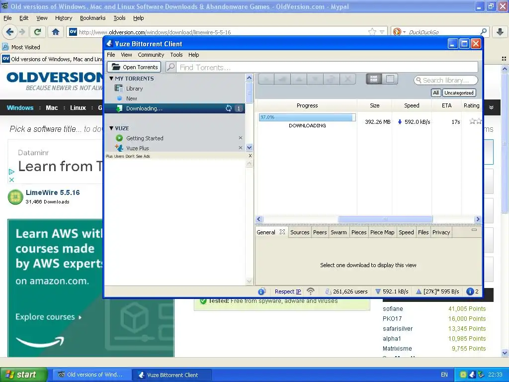
Task: Open the Vuze View menu
Action: (126, 55)
